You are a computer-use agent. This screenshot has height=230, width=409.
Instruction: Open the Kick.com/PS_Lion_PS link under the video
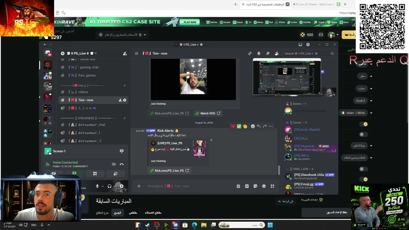tap(170, 113)
